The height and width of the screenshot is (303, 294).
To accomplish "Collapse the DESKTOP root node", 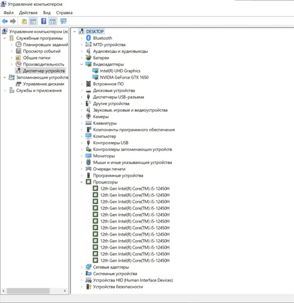I will point(74,31).
